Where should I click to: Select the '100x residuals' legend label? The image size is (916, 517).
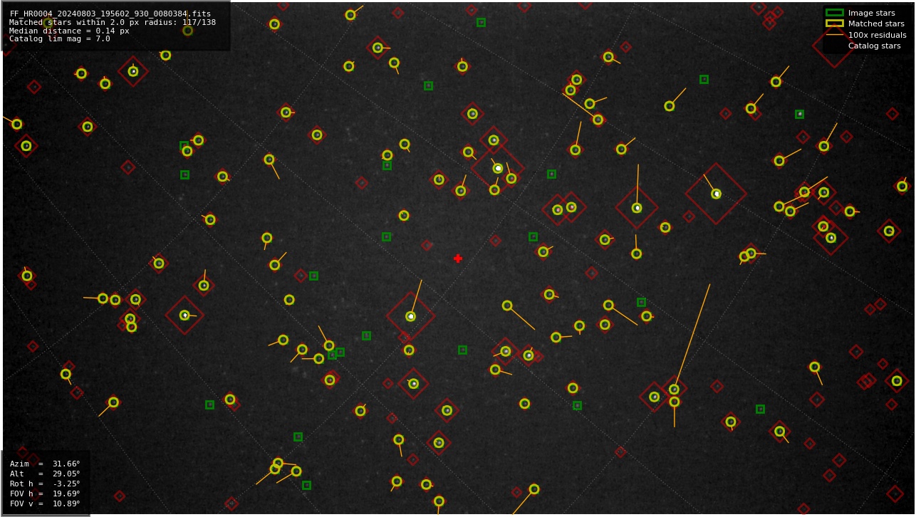pyautogui.click(x=877, y=35)
